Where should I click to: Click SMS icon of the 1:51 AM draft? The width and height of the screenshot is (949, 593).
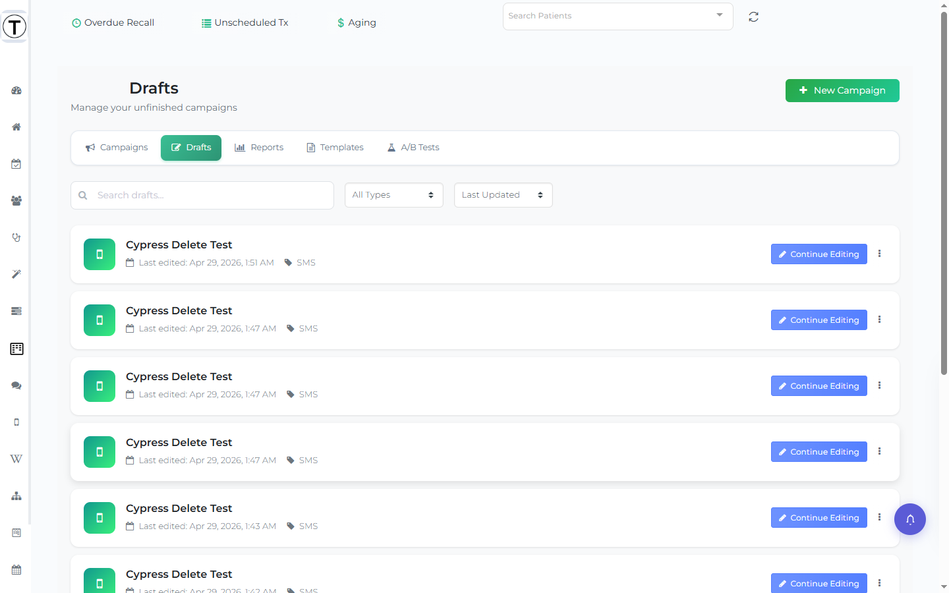coord(100,254)
